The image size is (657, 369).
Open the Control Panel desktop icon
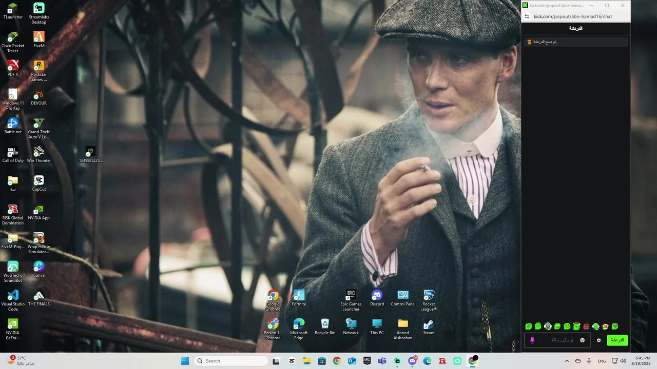pos(403,298)
